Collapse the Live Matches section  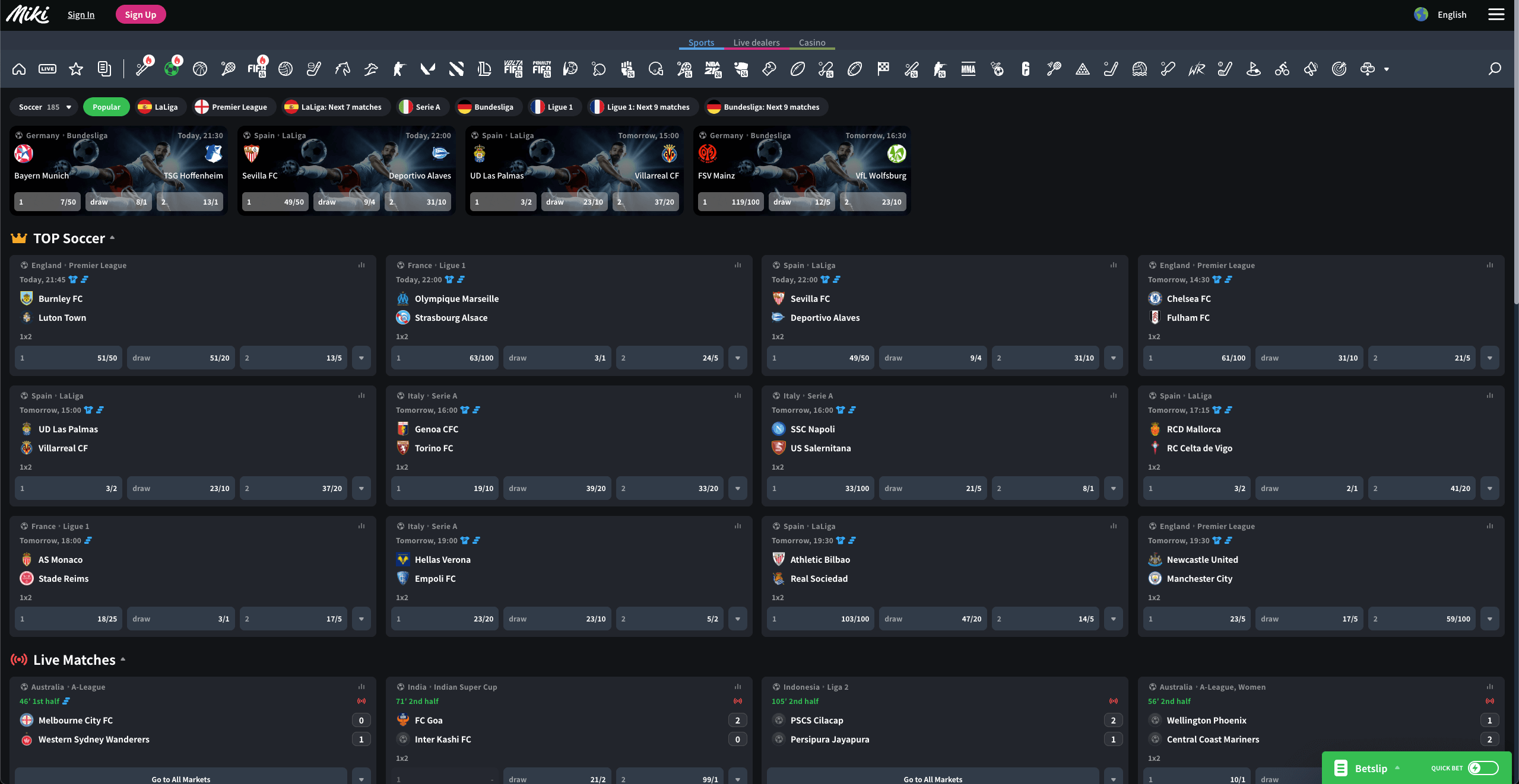tap(123, 659)
